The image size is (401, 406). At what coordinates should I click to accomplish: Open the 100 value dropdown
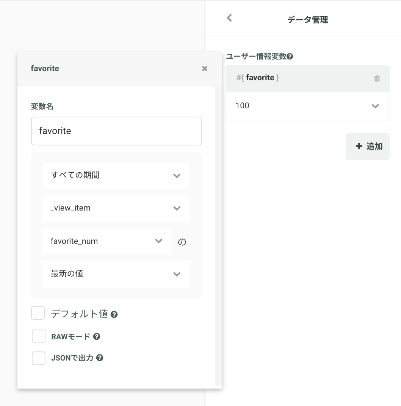307,106
